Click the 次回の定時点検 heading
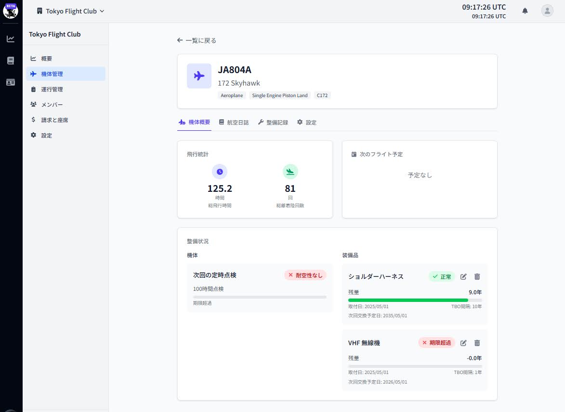Screen dimensions: 565x412 coord(215,275)
